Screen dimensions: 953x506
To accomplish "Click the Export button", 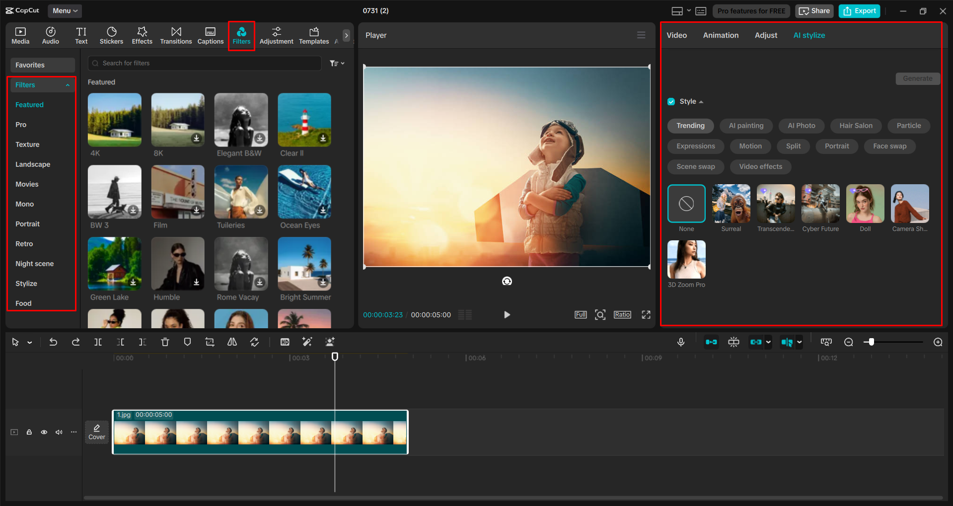I will [x=859, y=11].
